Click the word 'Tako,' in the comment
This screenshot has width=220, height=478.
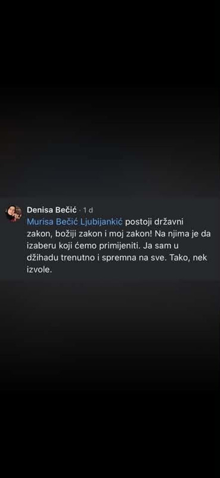pos(181,258)
